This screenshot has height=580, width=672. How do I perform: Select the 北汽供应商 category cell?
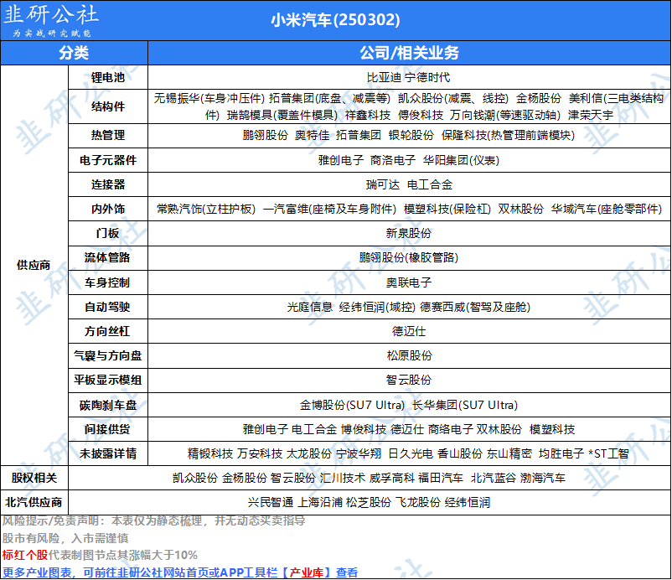tap(34, 503)
